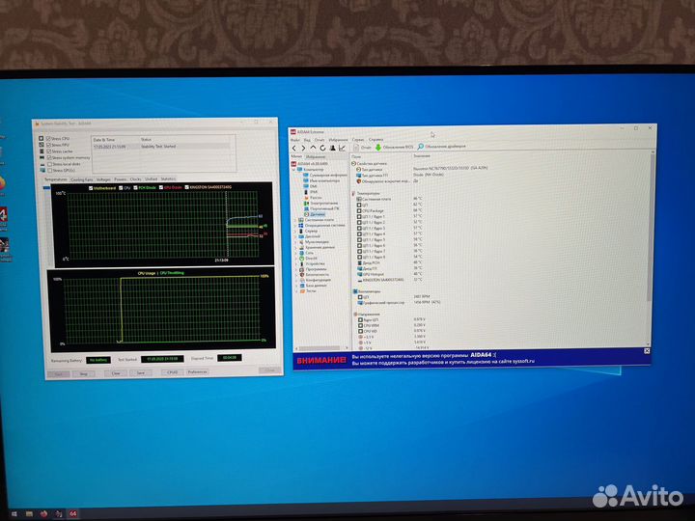Open Preferences in stability test window

coord(197,372)
